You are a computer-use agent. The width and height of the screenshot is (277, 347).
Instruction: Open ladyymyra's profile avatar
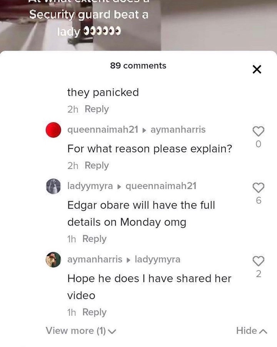53,186
